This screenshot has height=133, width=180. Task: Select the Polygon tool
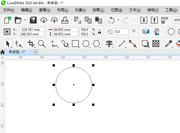click(x=96, y=44)
